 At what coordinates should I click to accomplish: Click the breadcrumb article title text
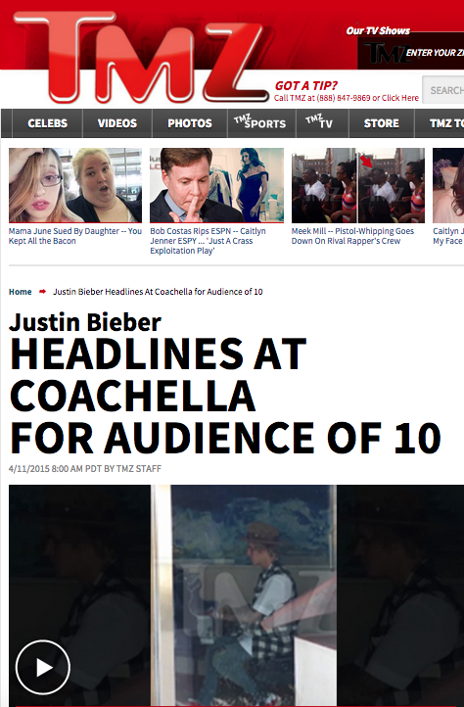158,292
